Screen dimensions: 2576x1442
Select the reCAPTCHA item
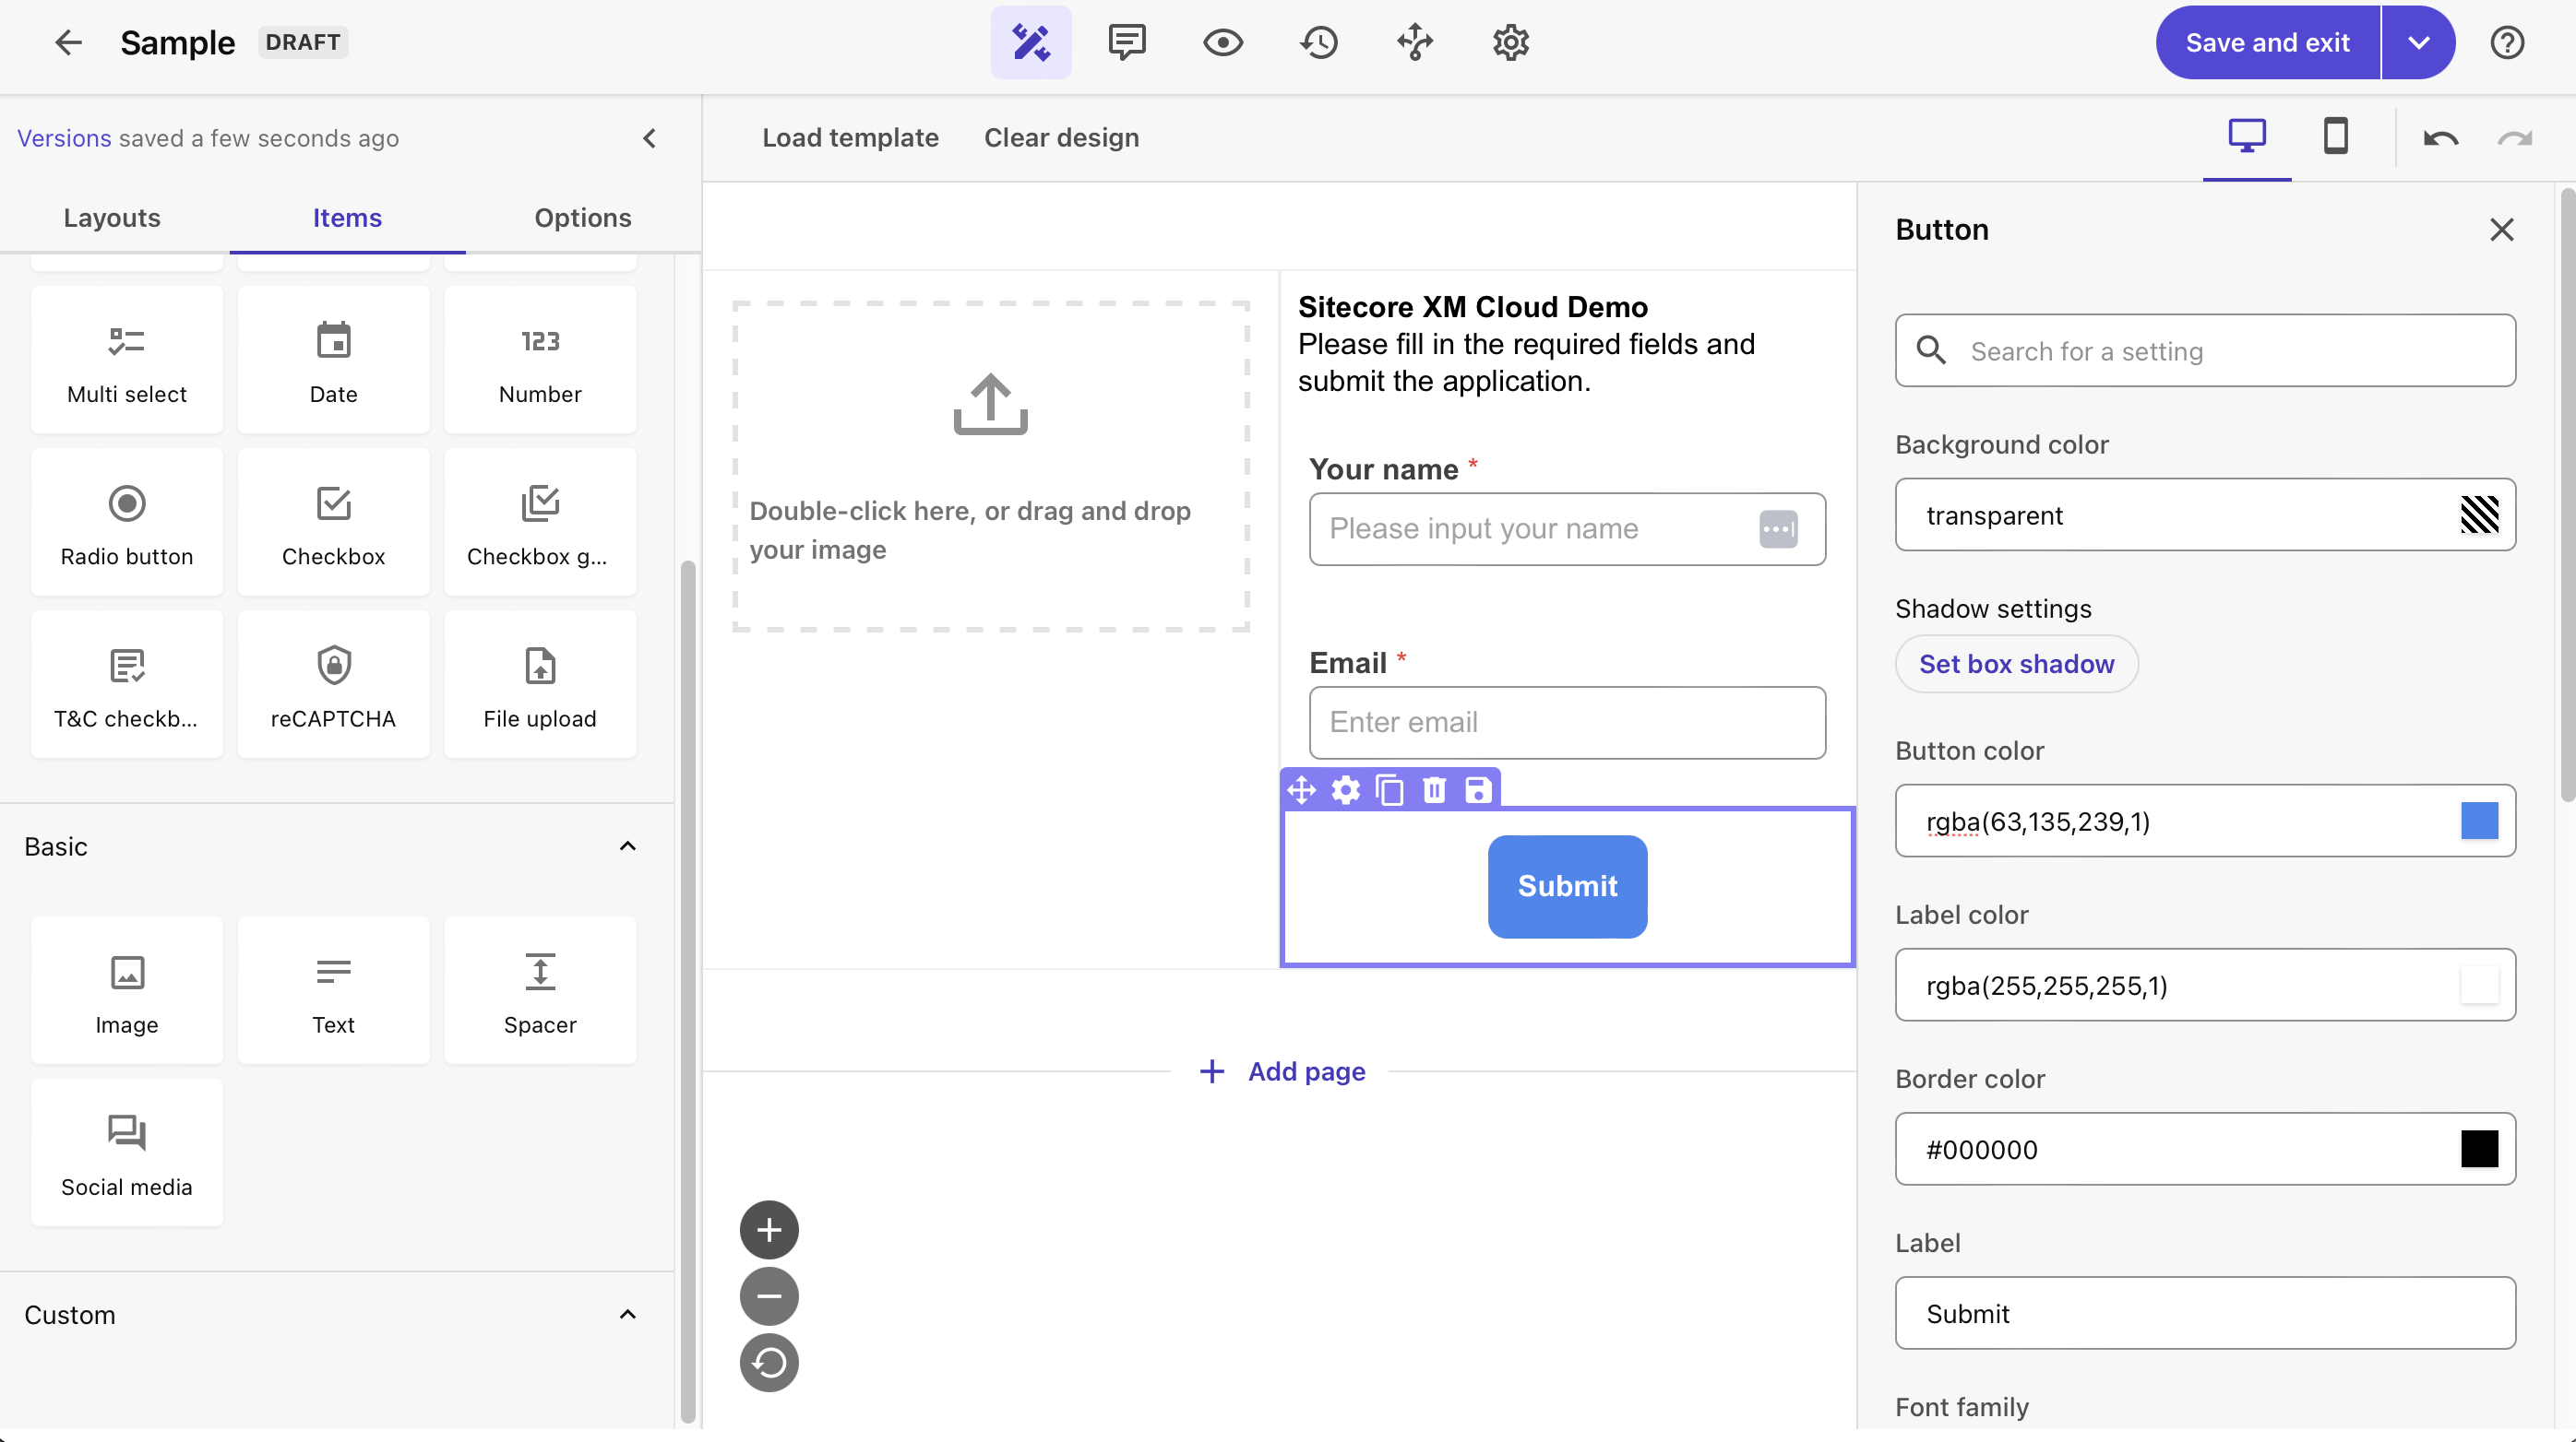point(334,684)
